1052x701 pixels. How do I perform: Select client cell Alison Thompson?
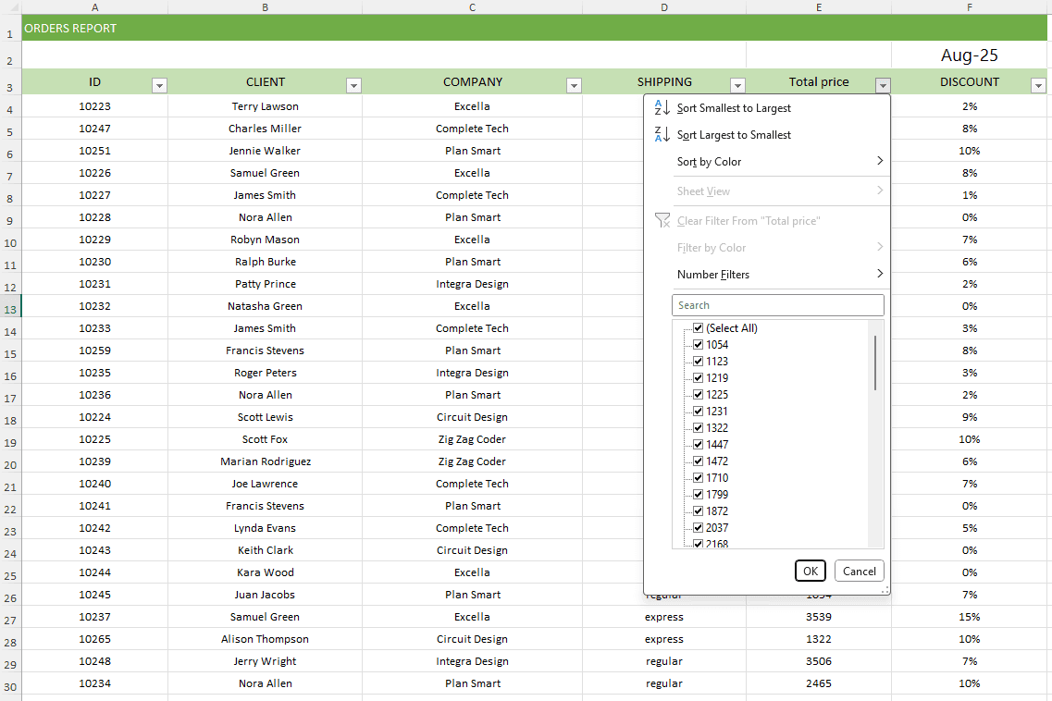(265, 639)
